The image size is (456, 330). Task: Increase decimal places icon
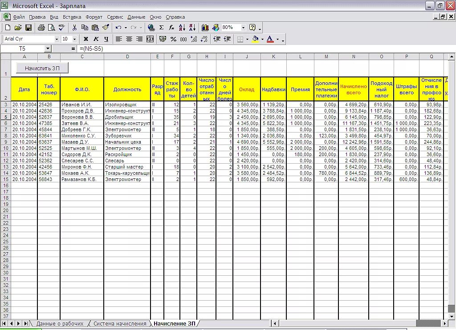(x=194, y=39)
